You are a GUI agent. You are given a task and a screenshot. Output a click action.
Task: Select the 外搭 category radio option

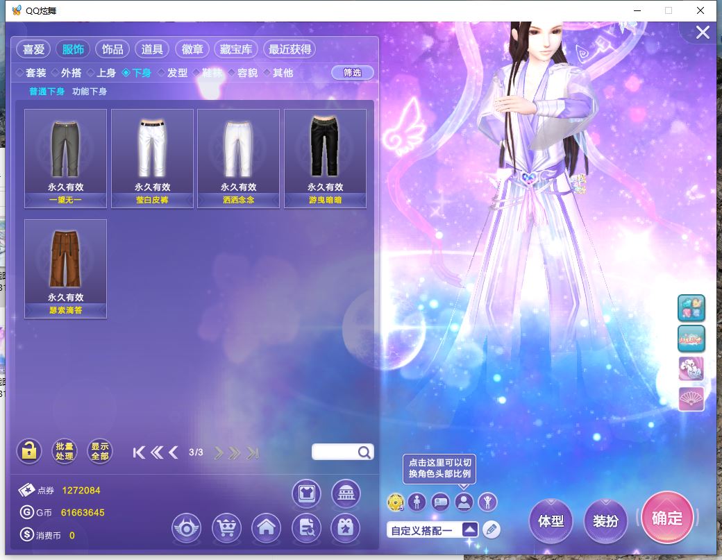tap(67, 73)
